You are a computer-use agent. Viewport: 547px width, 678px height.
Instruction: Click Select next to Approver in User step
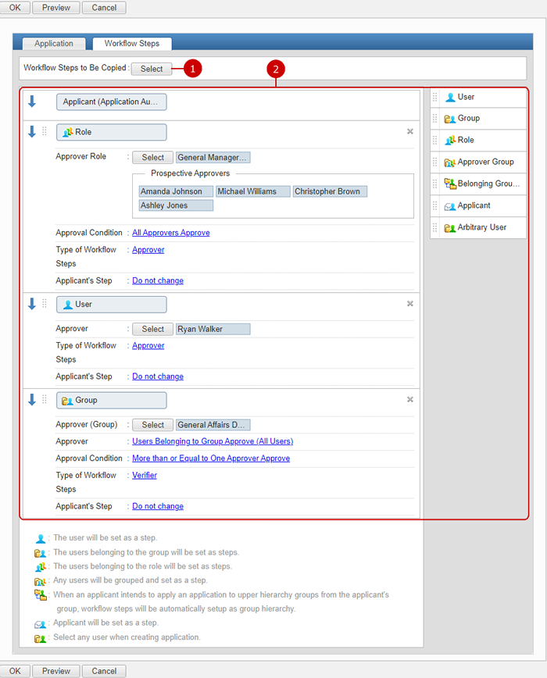[152, 329]
